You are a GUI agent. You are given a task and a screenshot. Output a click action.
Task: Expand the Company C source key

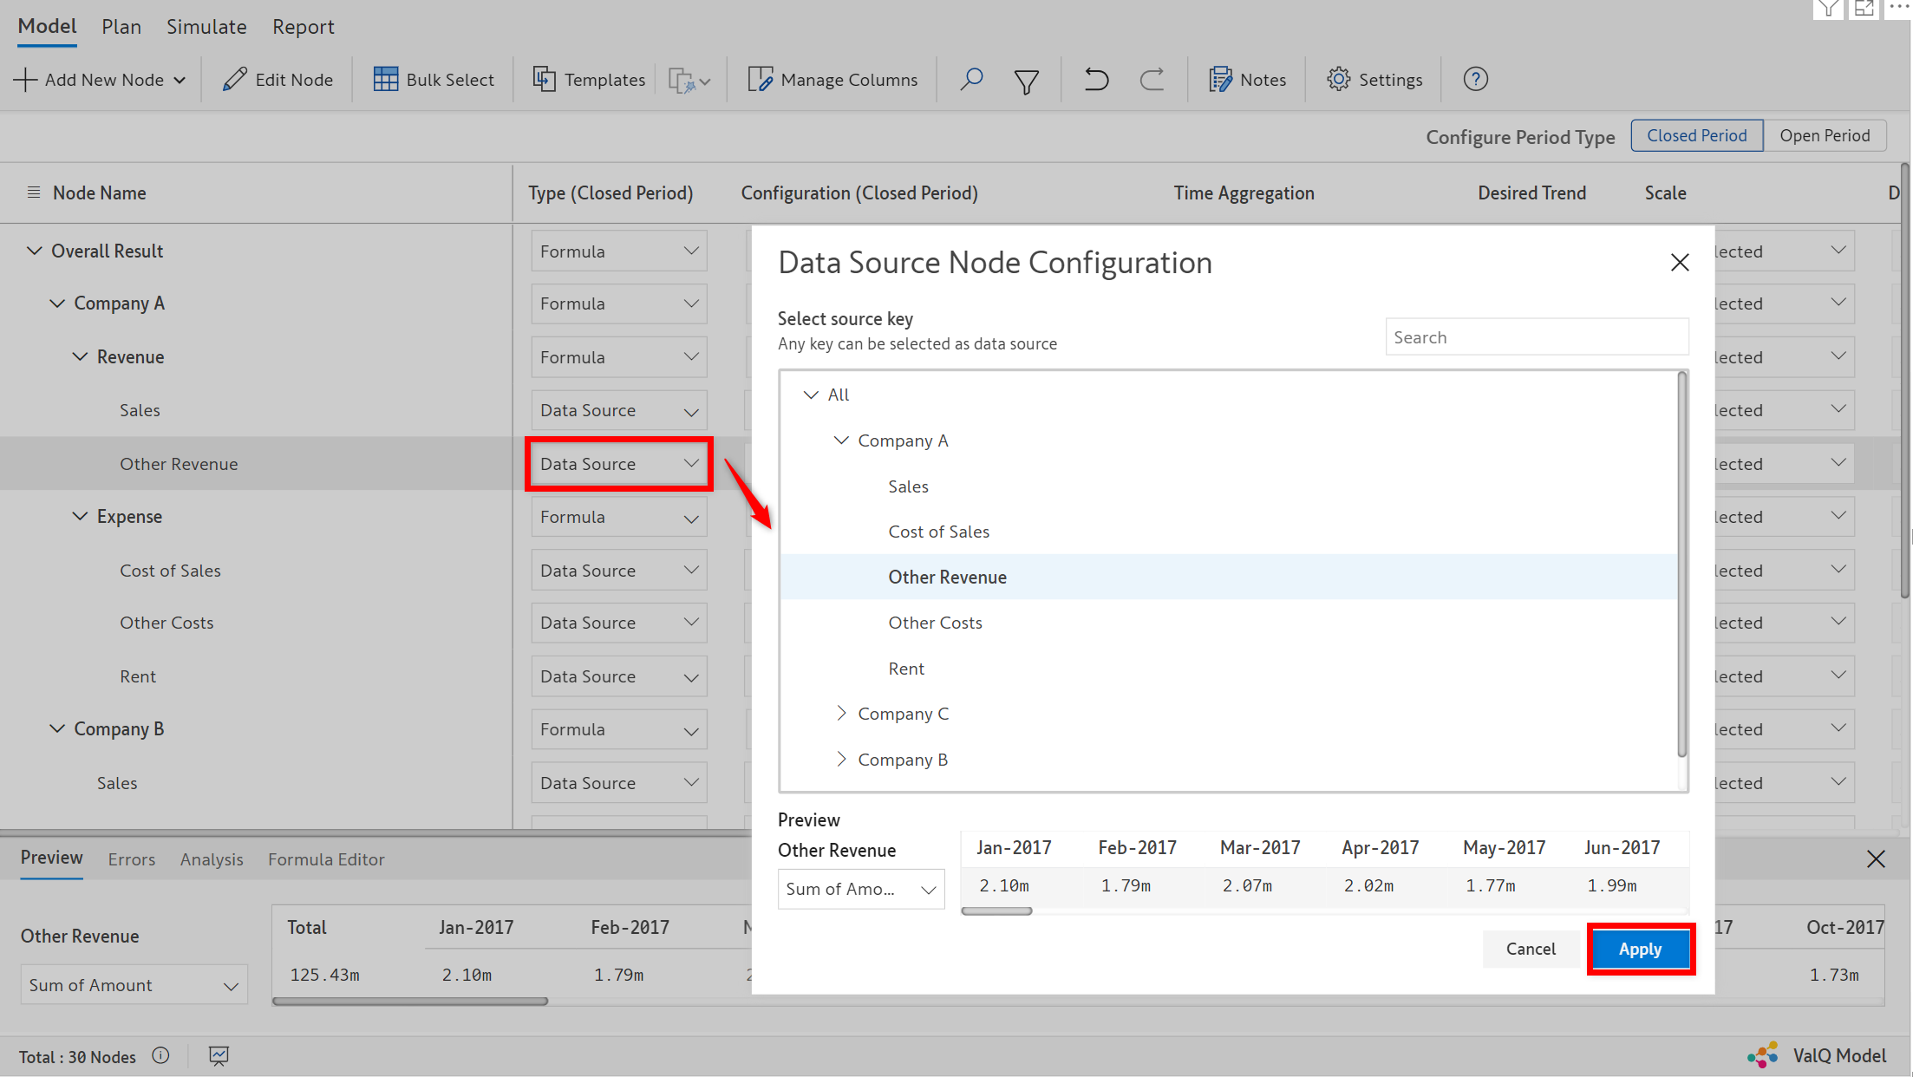coord(841,714)
